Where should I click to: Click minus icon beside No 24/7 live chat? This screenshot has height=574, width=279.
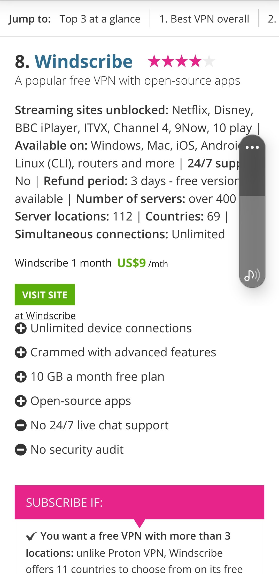[21, 425]
